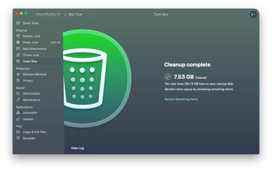Image resolution: width=272 pixels, height=171 pixels.
Task: Go to Uninstaller label
Action: [x=30, y=113]
